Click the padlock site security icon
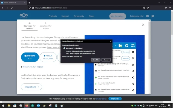The height and width of the screenshot is (108, 173). 33,8
